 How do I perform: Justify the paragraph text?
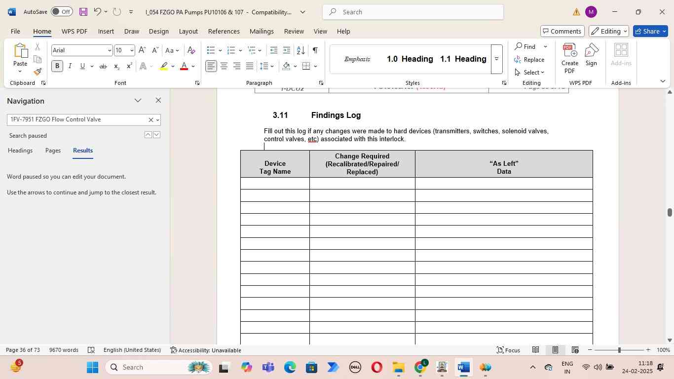point(250,66)
